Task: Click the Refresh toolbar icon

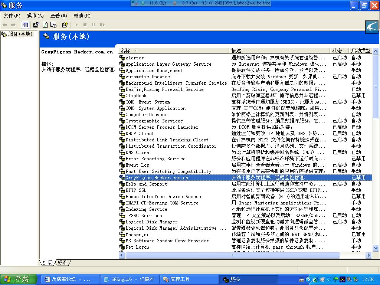Action: coord(45,25)
